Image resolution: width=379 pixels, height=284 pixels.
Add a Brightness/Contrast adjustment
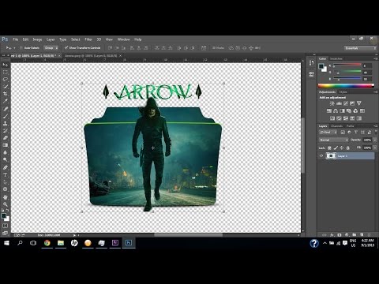pos(332,103)
